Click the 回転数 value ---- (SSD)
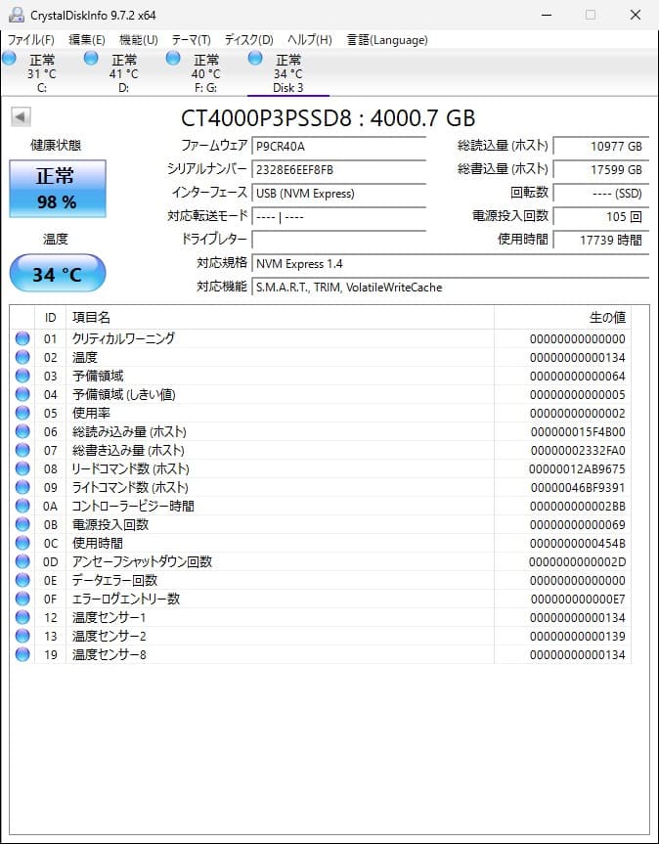This screenshot has width=659, height=844. tap(601, 194)
